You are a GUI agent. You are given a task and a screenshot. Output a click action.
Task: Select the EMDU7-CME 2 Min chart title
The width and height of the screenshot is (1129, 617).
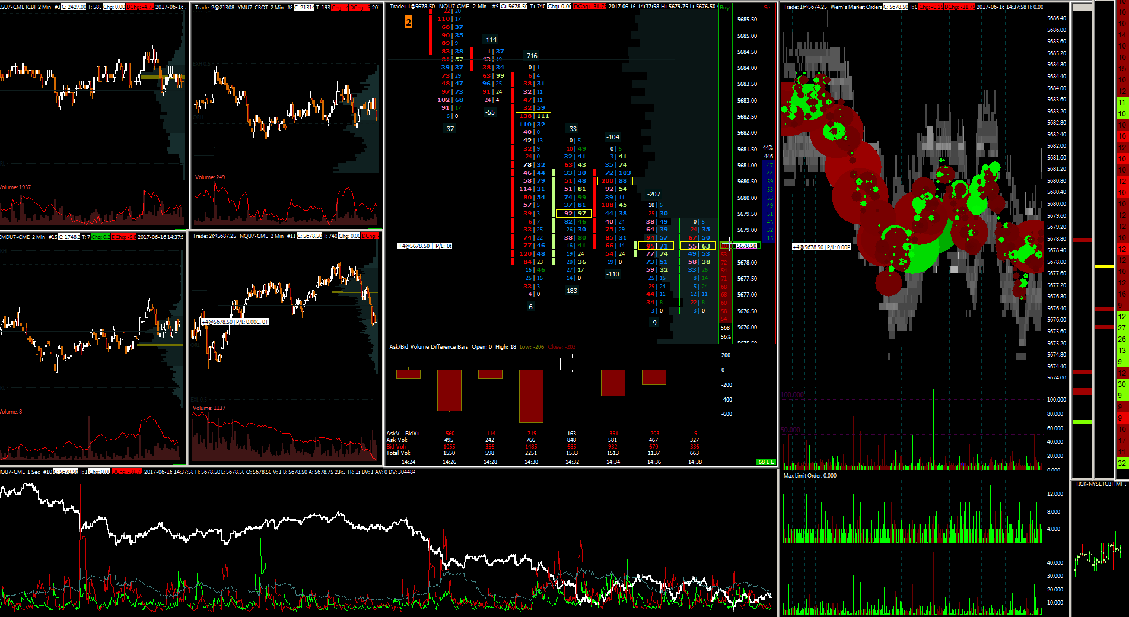pos(23,237)
